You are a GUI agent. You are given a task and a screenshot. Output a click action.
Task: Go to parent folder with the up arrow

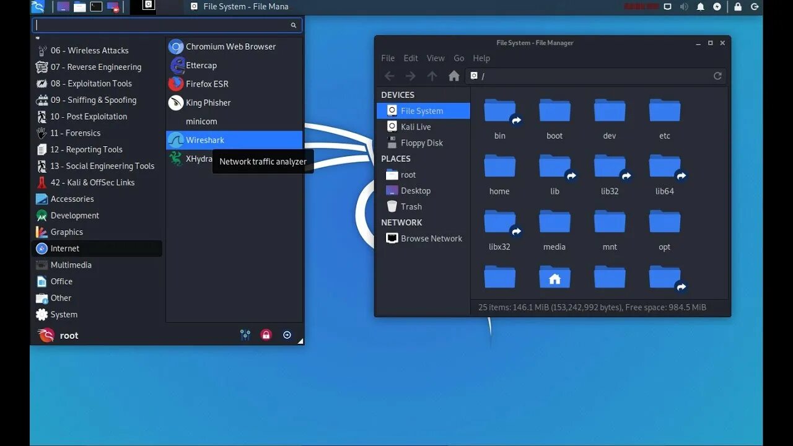pyautogui.click(x=432, y=76)
